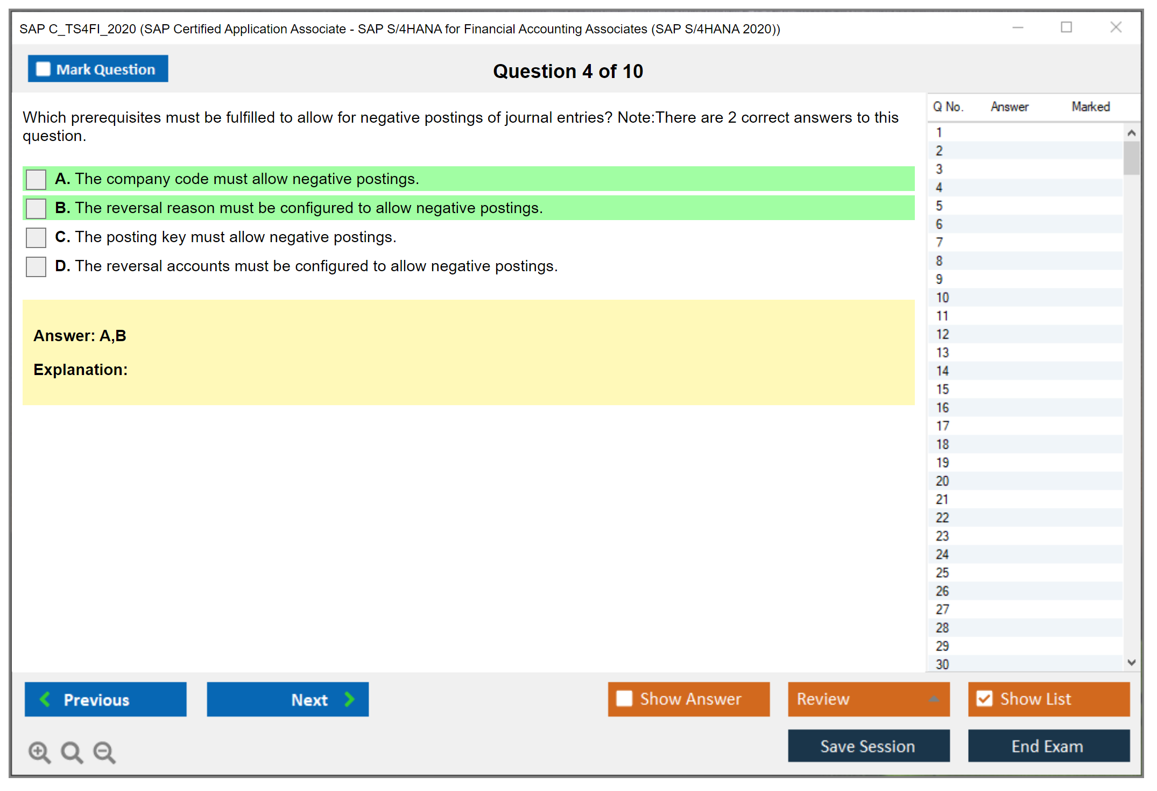Uncheck the Show List option
This screenshot has width=1157, height=791.
pyautogui.click(x=984, y=698)
